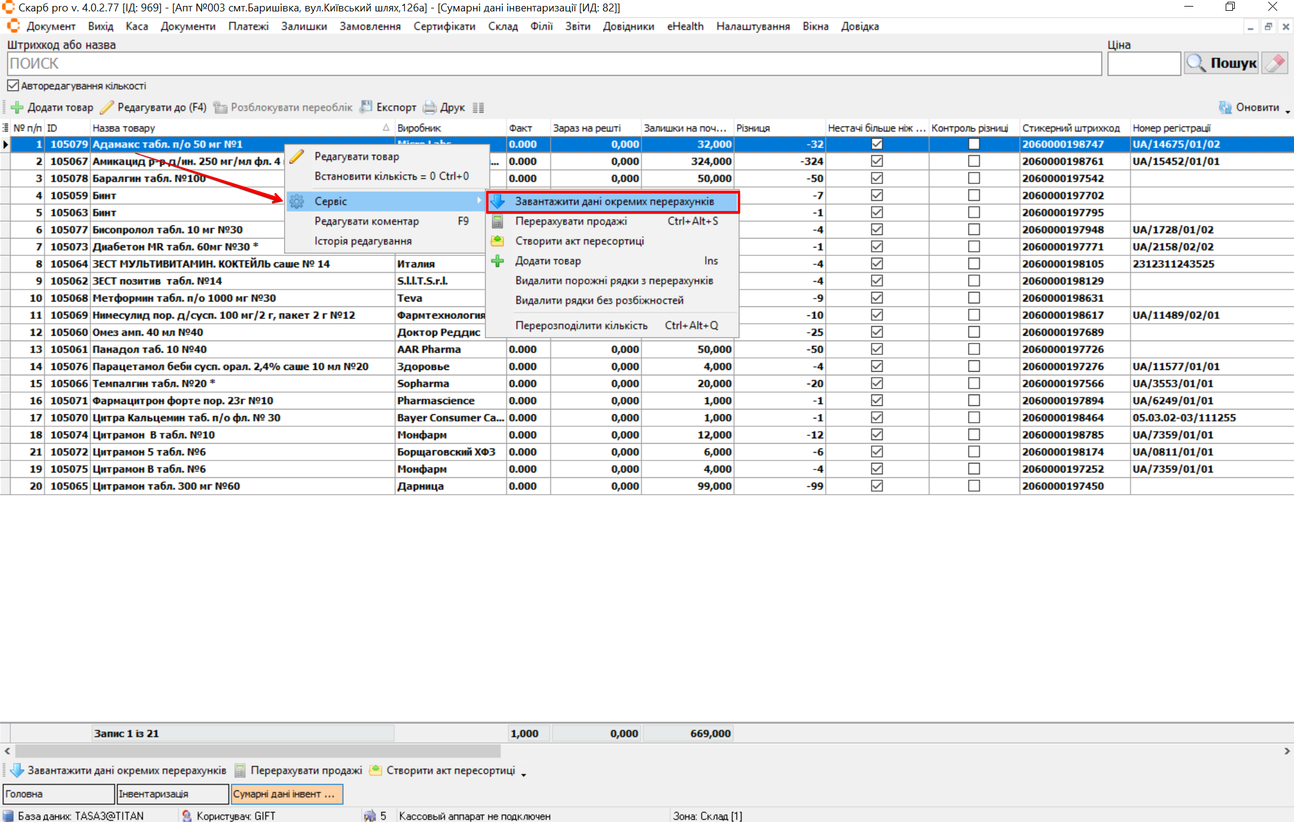The width and height of the screenshot is (1294, 822).
Task: Click the pencil Редагувати до (F4) icon
Action: (x=107, y=107)
